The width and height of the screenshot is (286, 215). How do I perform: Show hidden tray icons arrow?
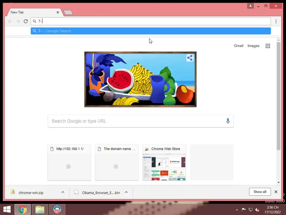tap(237, 210)
